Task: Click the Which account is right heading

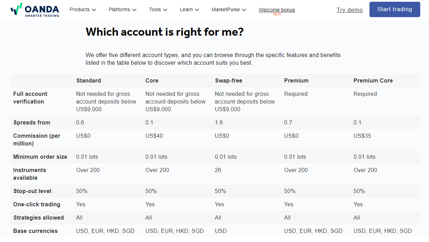Action: (x=165, y=32)
